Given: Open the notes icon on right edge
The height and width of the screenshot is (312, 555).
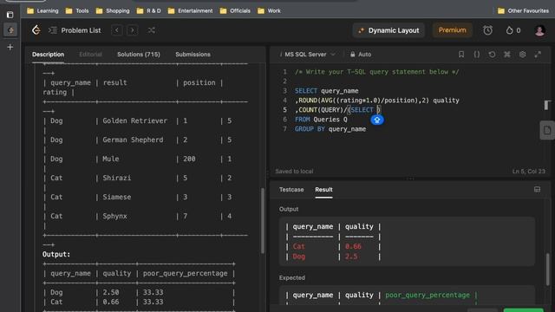Looking at the screenshot, I should [x=547, y=131].
